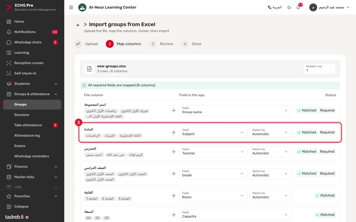Screen dimensions: 356x222
Task: Open Field dropdown showing Capacity
Action: pos(235,215)
